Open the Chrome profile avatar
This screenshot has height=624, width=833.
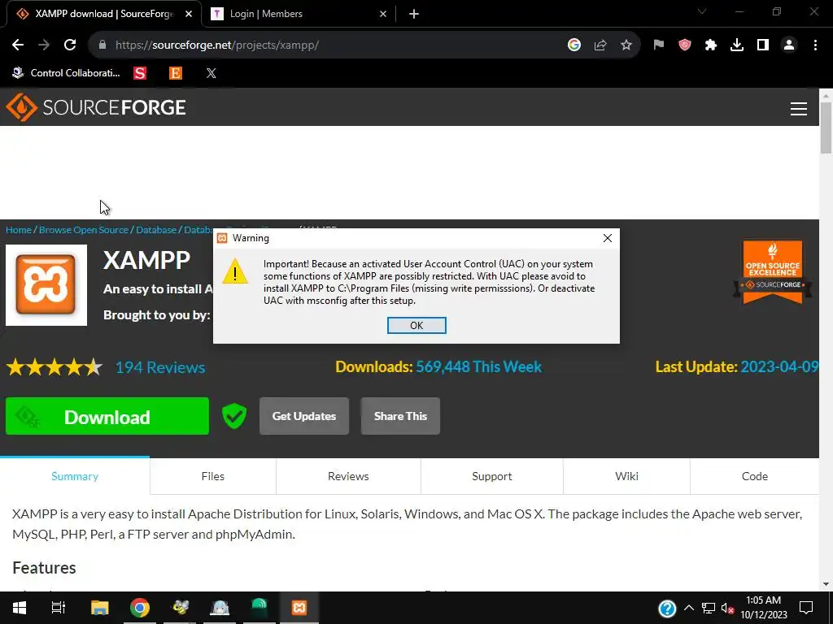789,45
